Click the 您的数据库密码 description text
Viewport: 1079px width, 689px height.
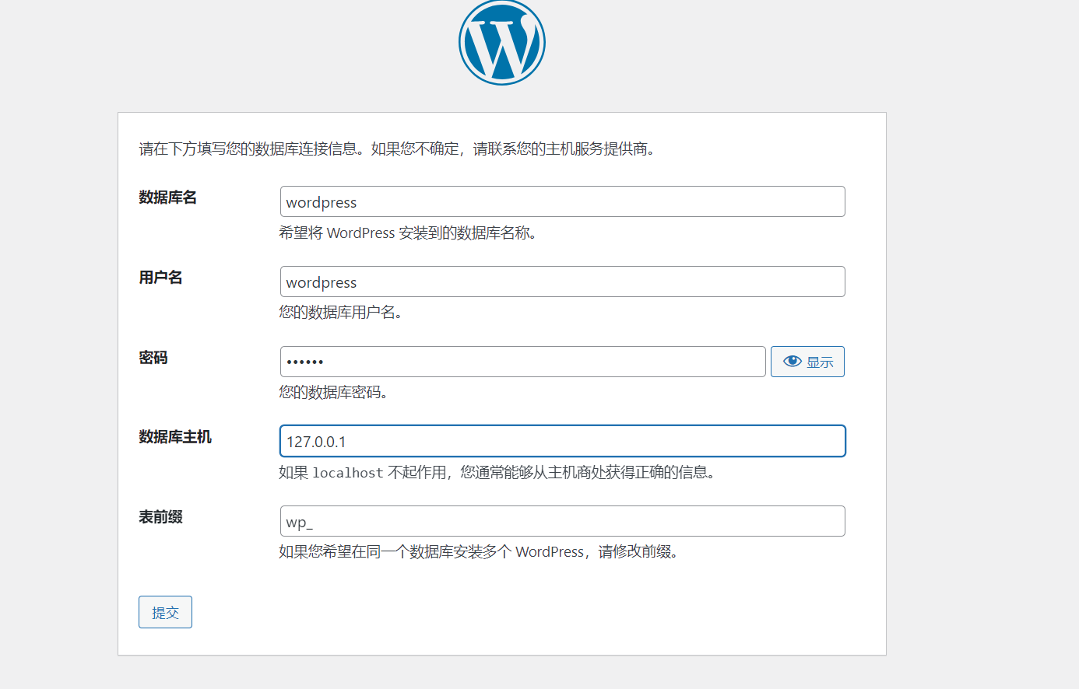[333, 393]
